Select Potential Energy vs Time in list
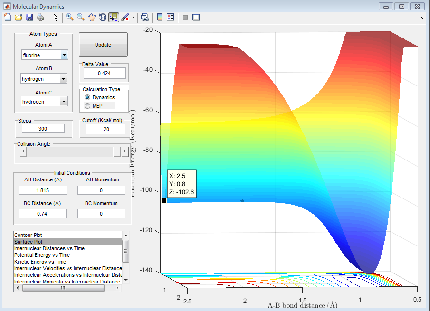Image resolution: width=430 pixels, height=311 pixels. tap(42, 255)
